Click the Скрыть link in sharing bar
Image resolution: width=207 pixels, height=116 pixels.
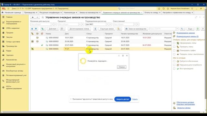(x=135, y=99)
